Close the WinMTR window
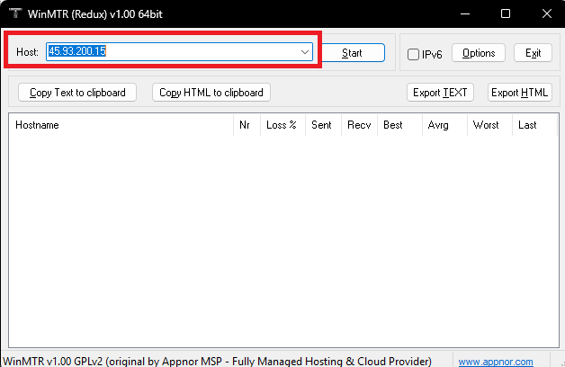Image resolution: width=565 pixels, height=367 pixels. (547, 13)
